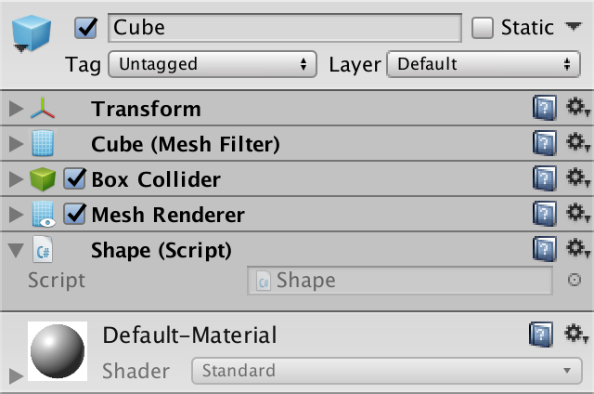The image size is (594, 394).
Task: Uncheck the Mesh Renderer enabled checkbox
Action: (x=74, y=214)
